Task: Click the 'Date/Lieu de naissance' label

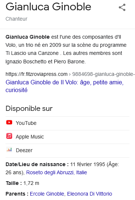Action: (37, 164)
